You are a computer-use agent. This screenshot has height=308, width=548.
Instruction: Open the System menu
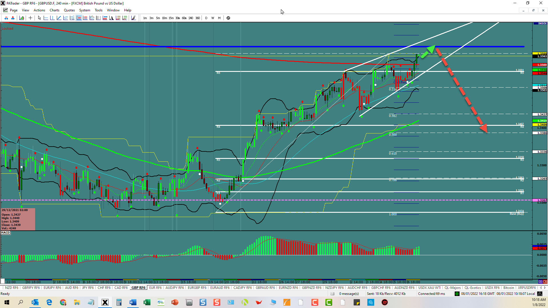[x=84, y=10]
